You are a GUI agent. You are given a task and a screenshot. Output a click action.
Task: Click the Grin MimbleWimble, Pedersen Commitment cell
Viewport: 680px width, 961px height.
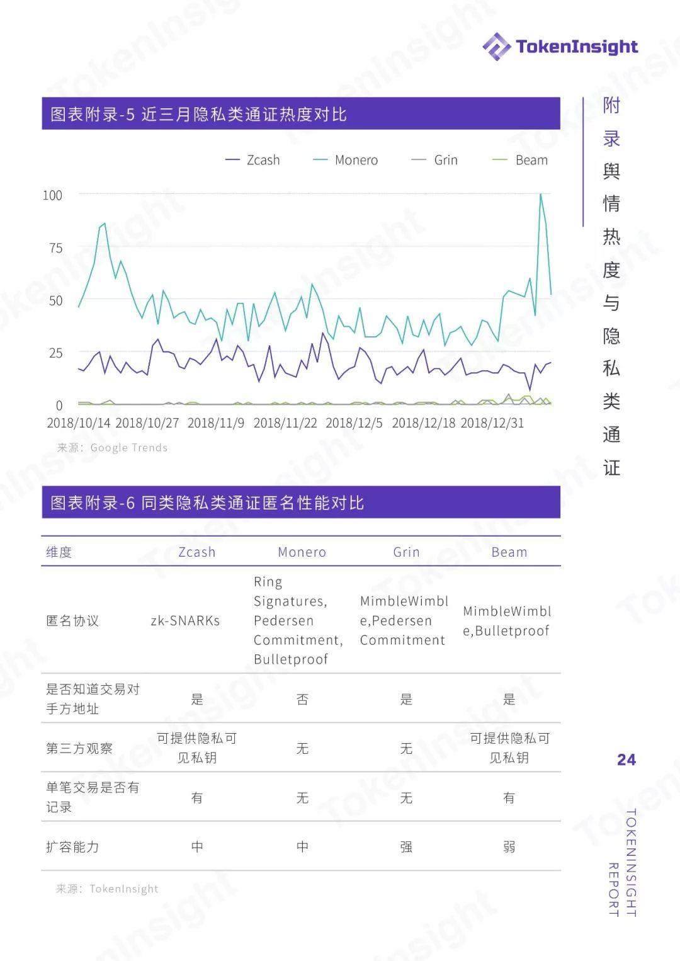click(x=404, y=620)
